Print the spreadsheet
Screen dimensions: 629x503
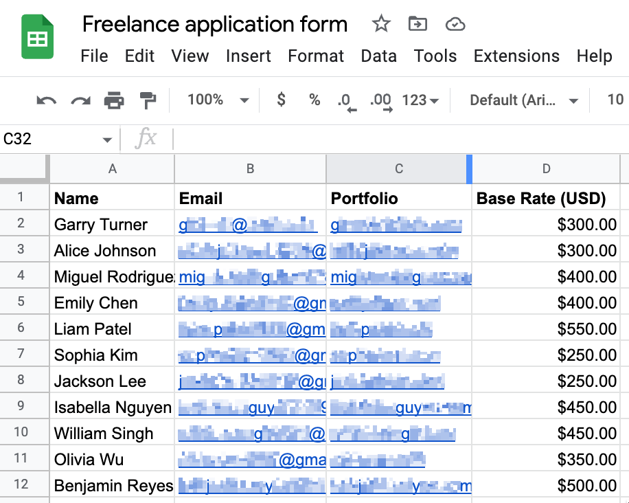coord(114,101)
